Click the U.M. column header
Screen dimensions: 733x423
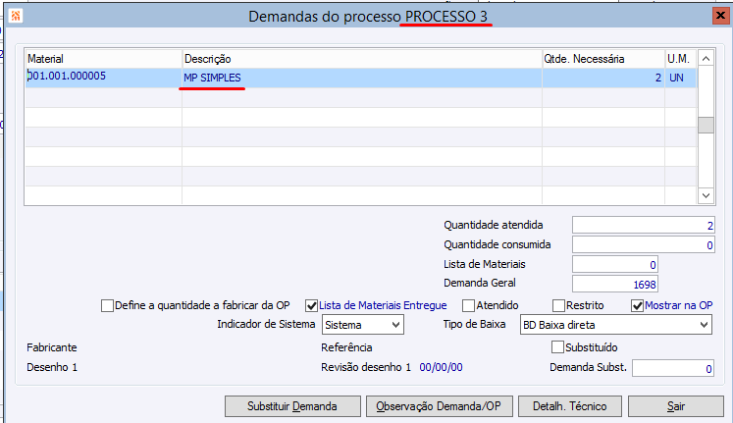click(x=681, y=59)
